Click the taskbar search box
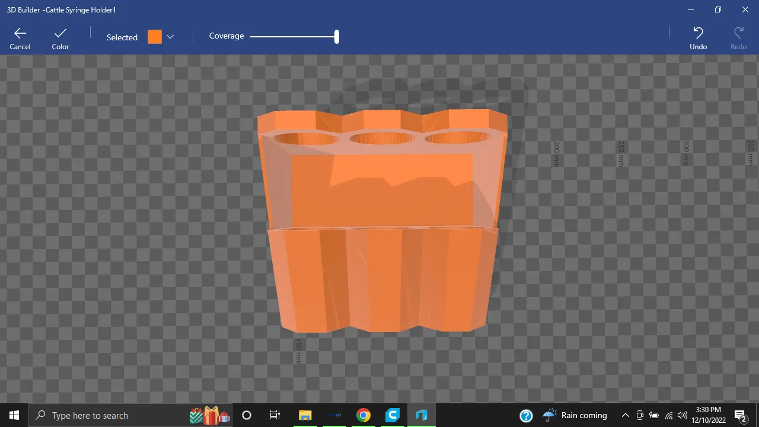The height and width of the screenshot is (427, 759). click(x=113, y=415)
